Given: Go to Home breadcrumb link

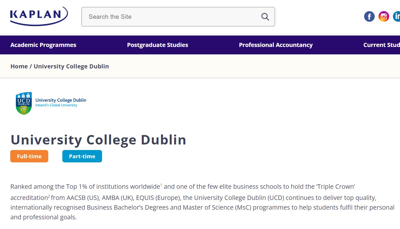Looking at the screenshot, I should [x=19, y=66].
